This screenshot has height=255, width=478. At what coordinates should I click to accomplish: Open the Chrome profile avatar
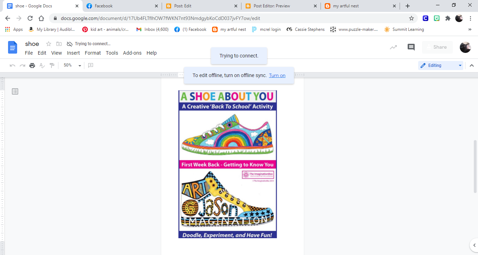tap(459, 18)
